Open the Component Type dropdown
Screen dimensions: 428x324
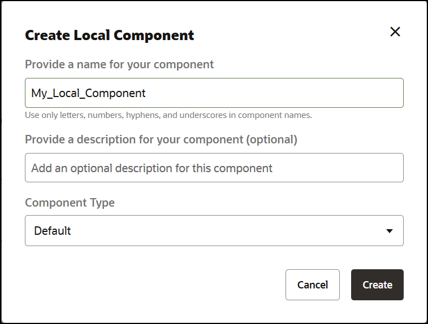coord(214,230)
